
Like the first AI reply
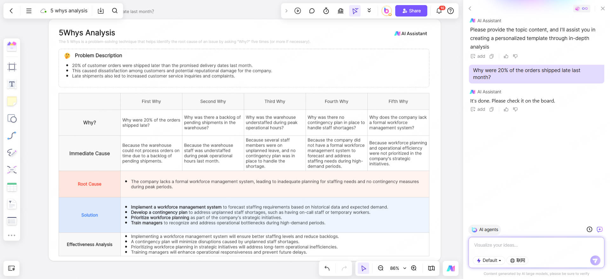[x=506, y=56]
